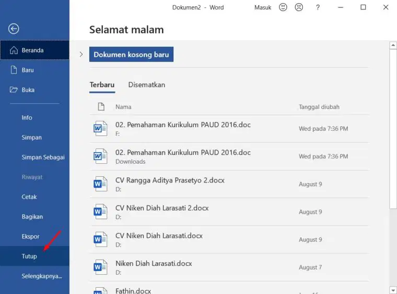Click the Word icon for CV Rangga Aditya Prasetyo 2.docx
The image size is (397, 294).
pos(100,183)
